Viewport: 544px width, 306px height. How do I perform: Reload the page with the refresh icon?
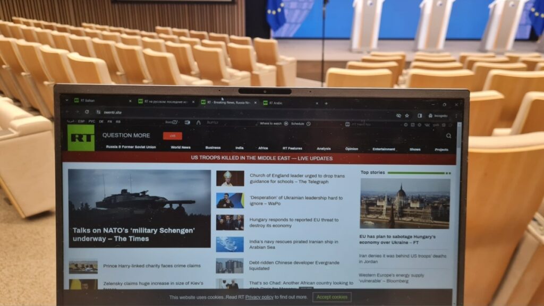click(87, 112)
